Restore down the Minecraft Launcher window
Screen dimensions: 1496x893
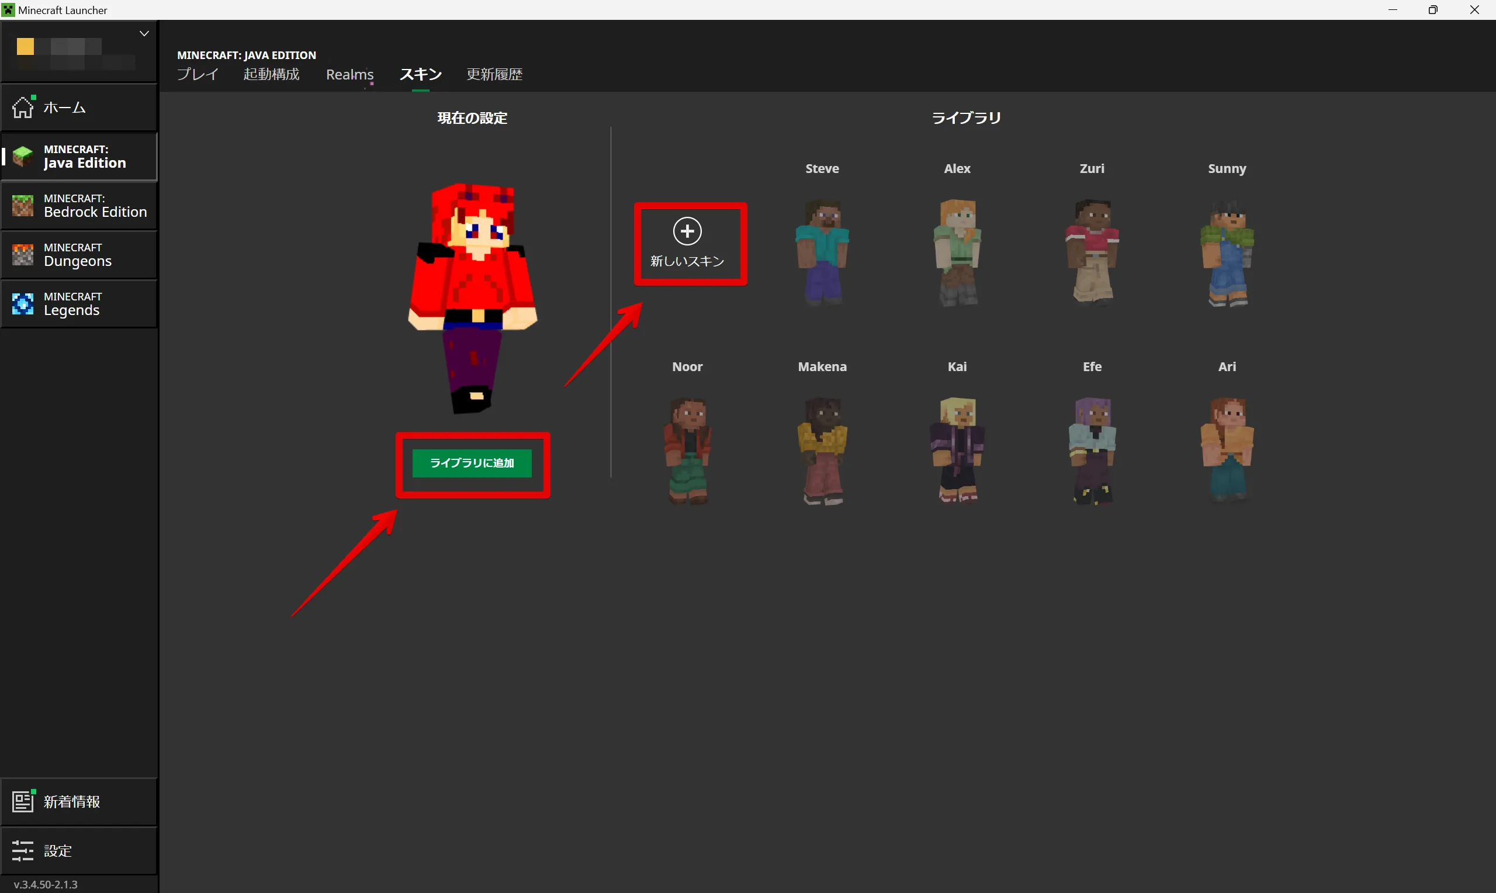(1433, 11)
